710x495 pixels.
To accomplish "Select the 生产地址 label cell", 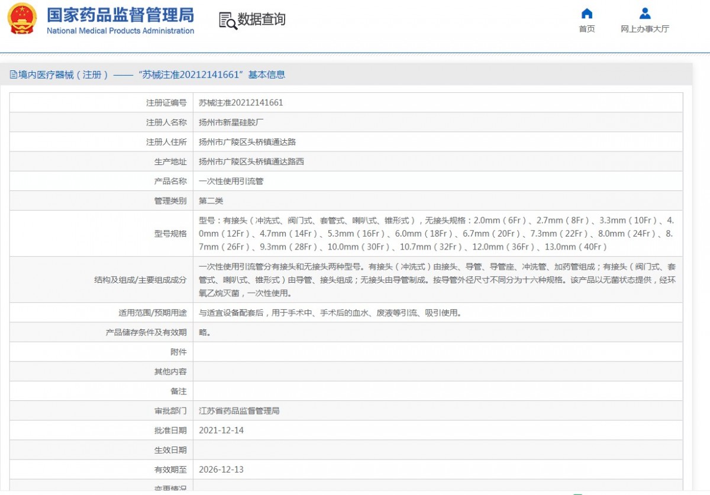I will 101,161.
